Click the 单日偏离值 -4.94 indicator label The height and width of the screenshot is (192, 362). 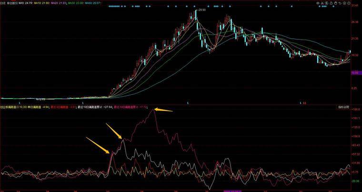38,107
